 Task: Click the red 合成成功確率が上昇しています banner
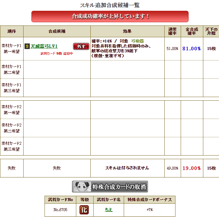(110, 16)
